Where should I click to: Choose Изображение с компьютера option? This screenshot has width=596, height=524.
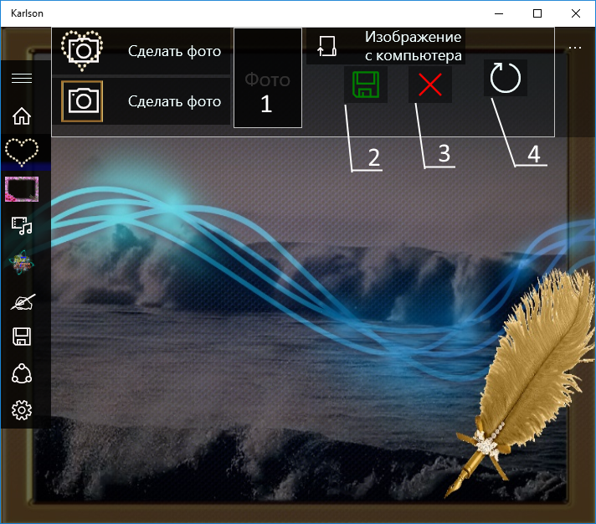(x=386, y=46)
